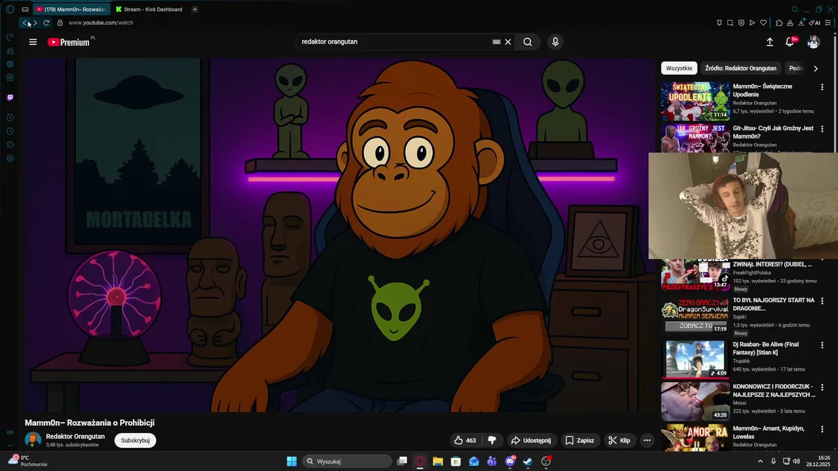Viewport: 838px width, 471px height.
Task: Switch to Stream - Kick Dashboard tab
Action: pos(150,9)
